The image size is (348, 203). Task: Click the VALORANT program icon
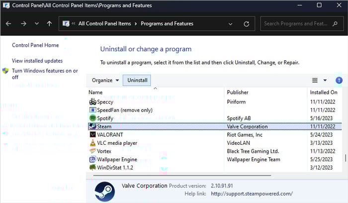point(92,135)
